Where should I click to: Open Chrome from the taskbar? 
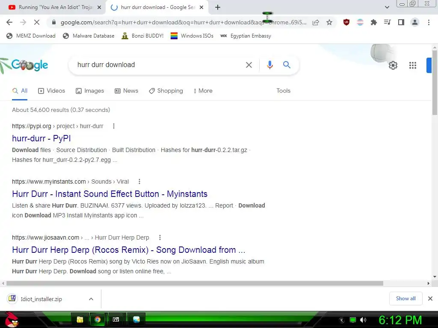click(x=98, y=319)
